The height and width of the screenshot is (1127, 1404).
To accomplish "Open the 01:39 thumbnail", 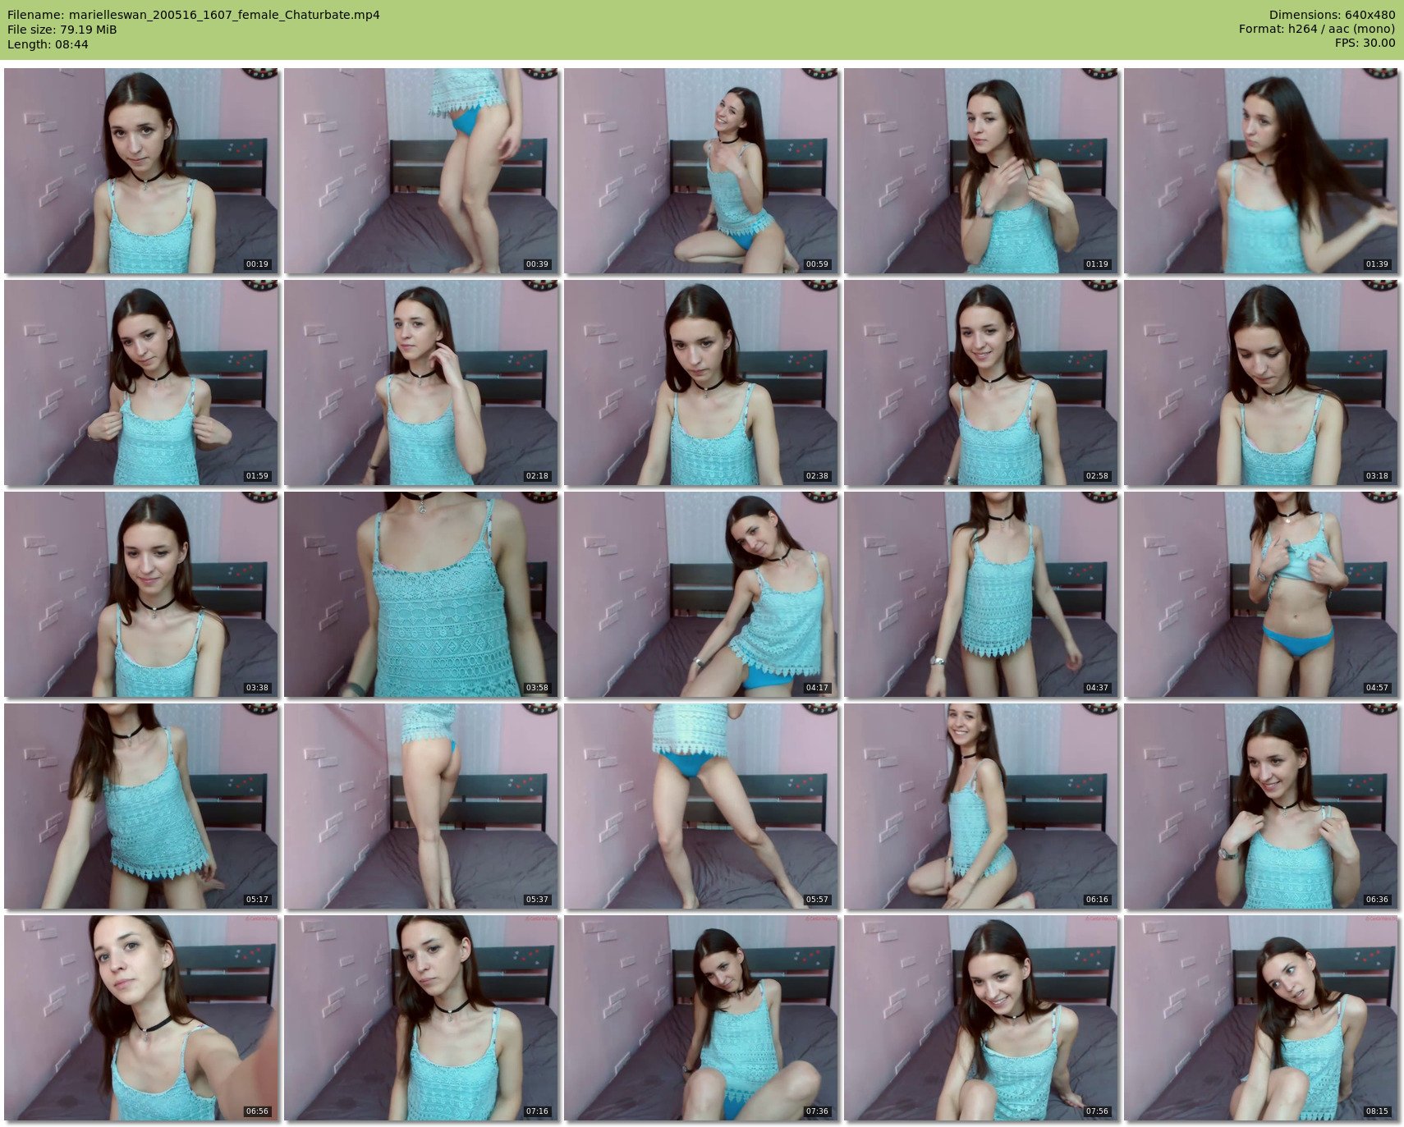I will tap(1261, 171).
